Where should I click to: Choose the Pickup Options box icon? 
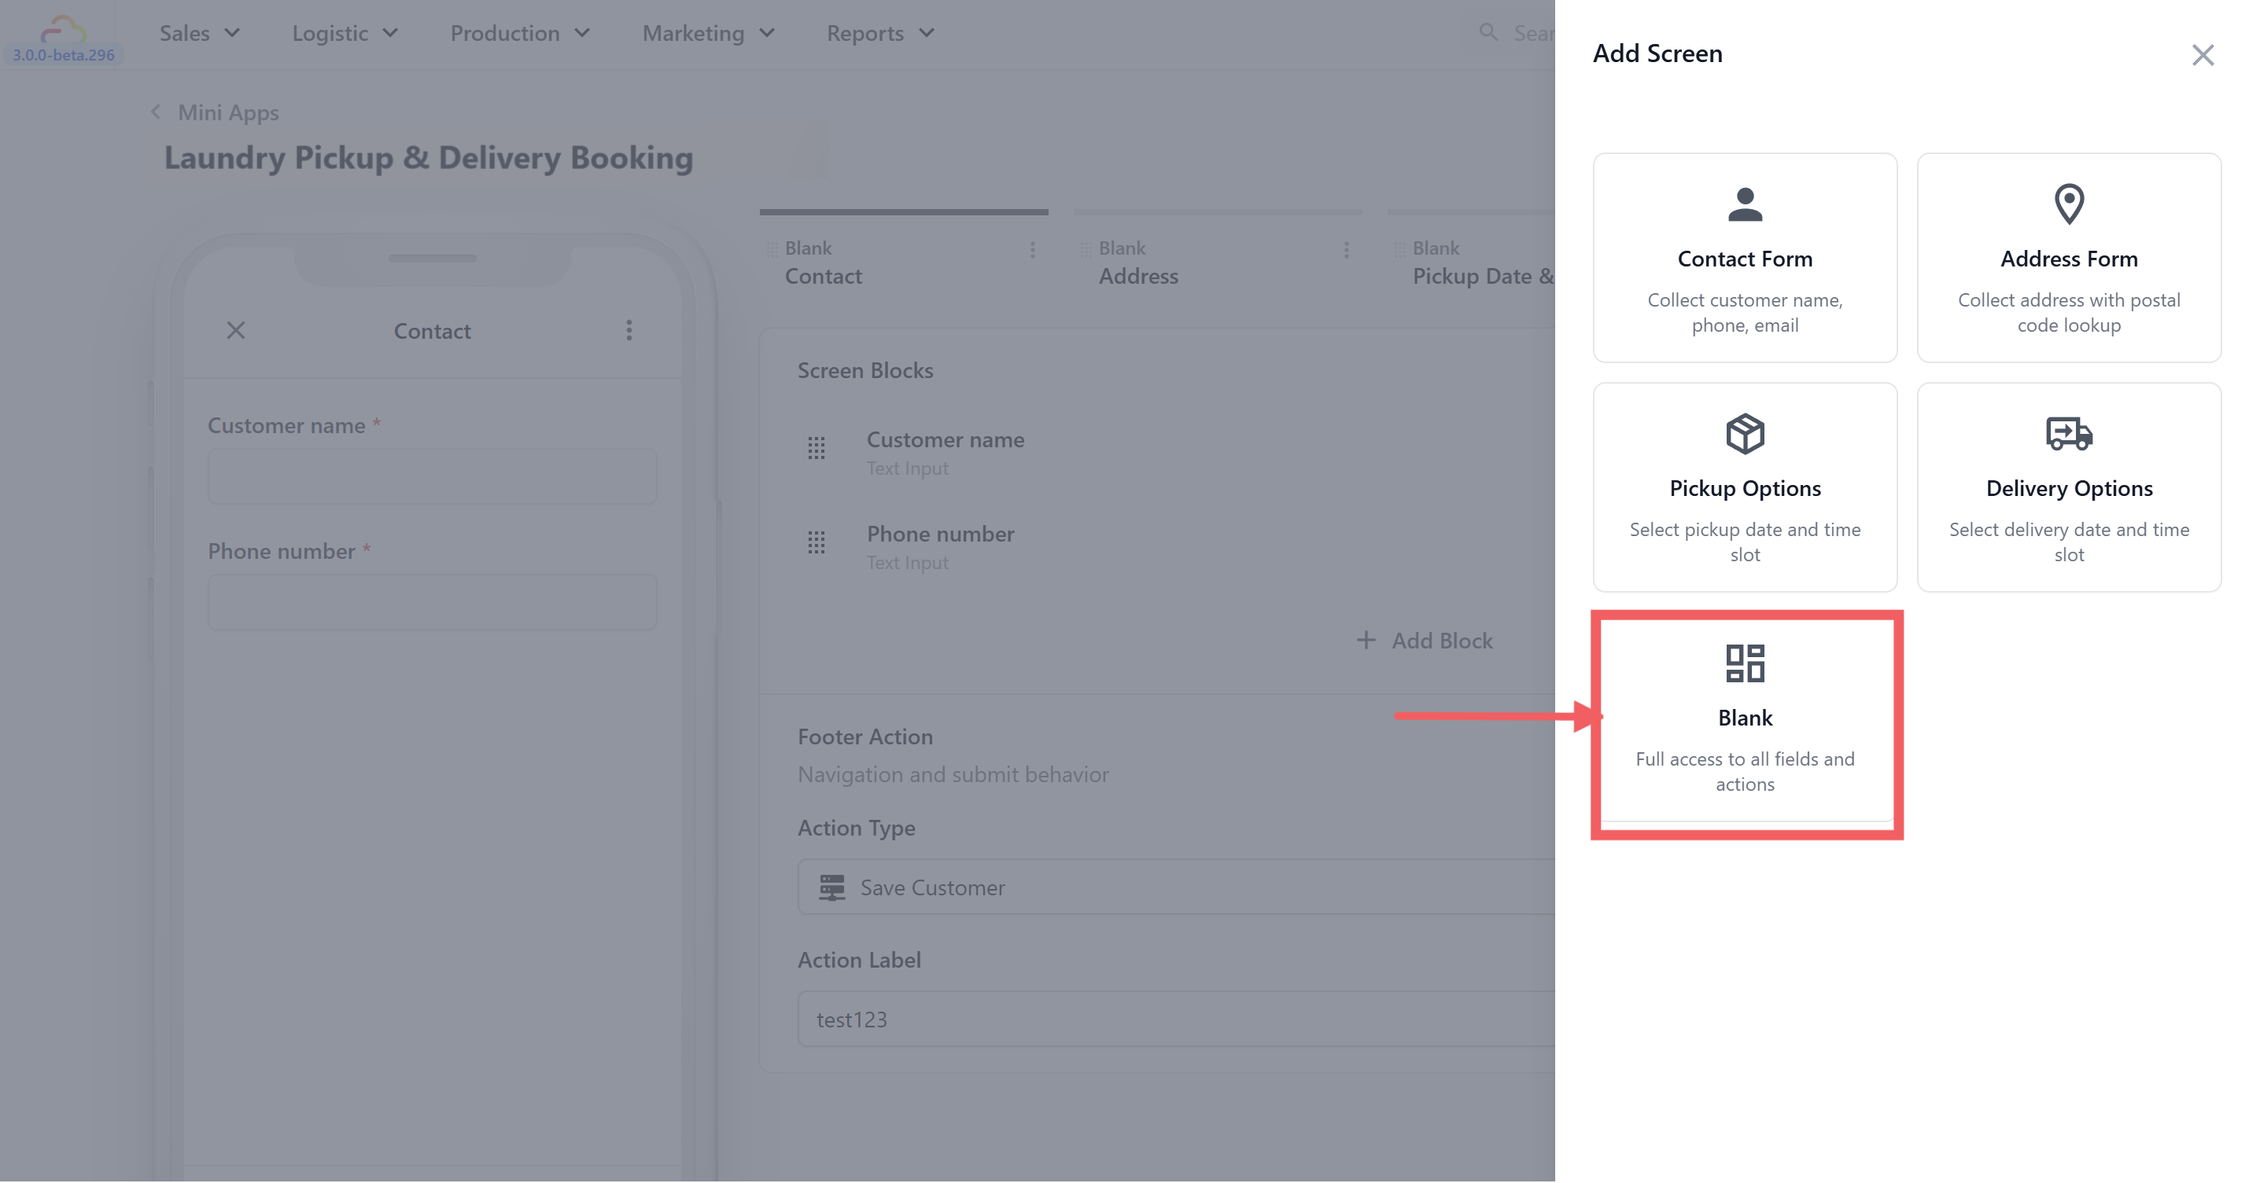click(x=1745, y=434)
